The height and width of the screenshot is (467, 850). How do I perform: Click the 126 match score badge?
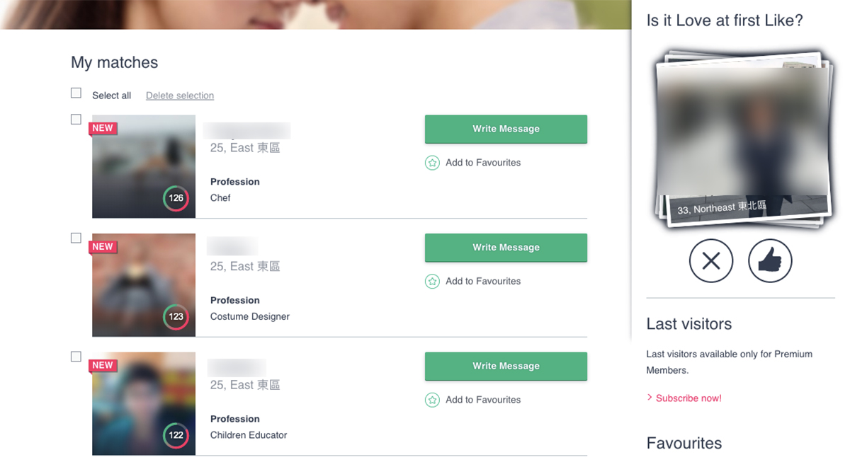pyautogui.click(x=176, y=198)
